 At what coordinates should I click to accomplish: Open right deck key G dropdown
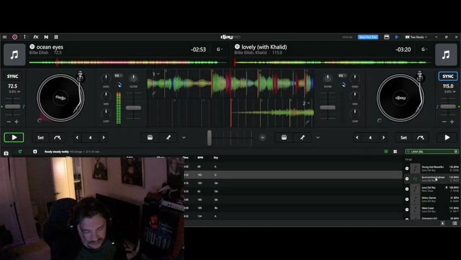click(x=424, y=49)
